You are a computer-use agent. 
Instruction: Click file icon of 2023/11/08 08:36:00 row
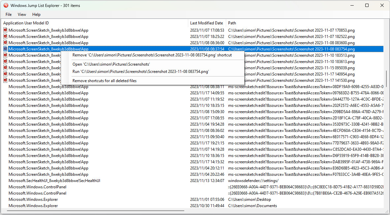(x=6, y=43)
